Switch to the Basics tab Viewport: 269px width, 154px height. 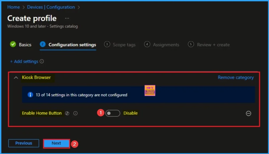pyautogui.click(x=25, y=45)
